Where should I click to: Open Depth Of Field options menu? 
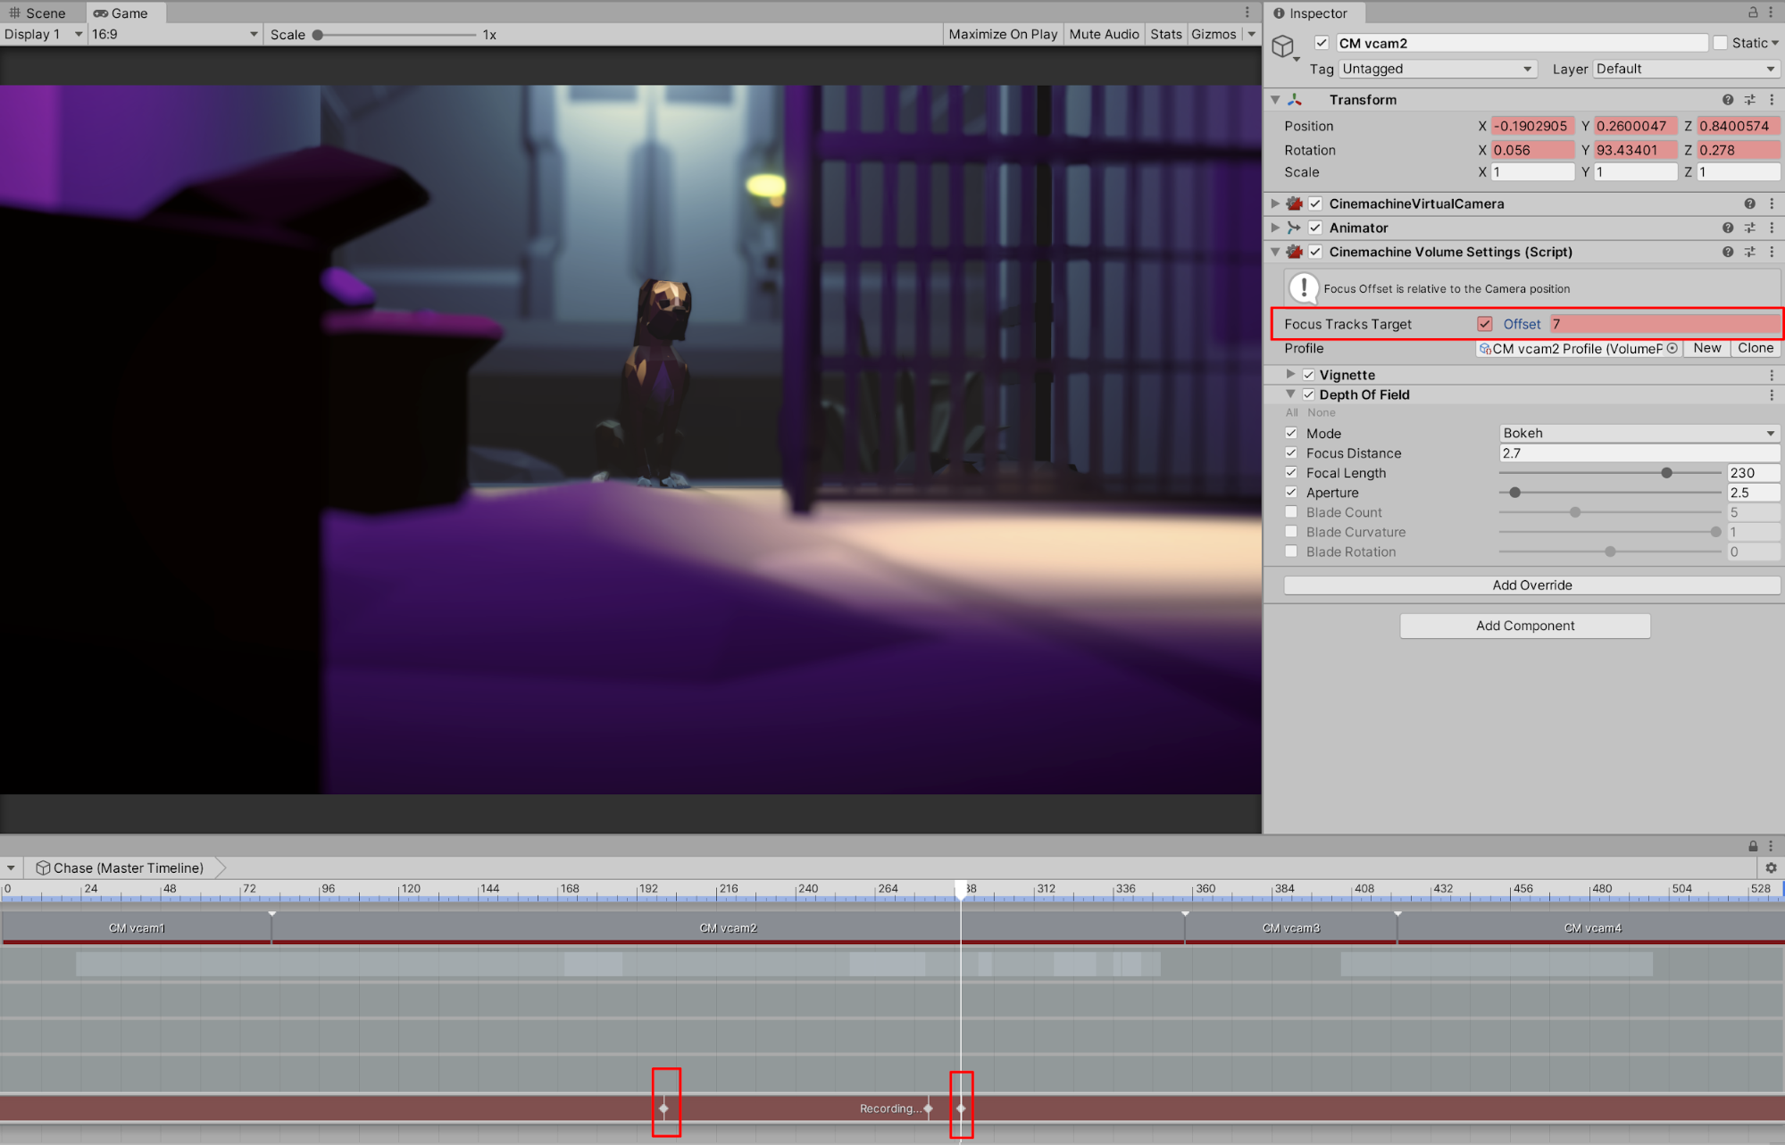tap(1772, 395)
